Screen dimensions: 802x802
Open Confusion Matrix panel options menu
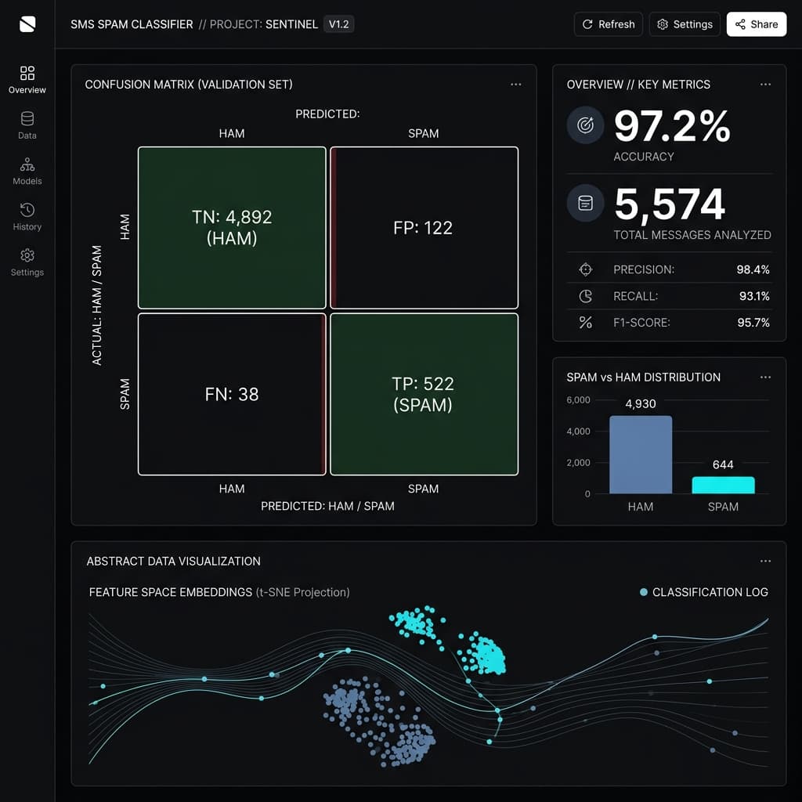coord(515,85)
